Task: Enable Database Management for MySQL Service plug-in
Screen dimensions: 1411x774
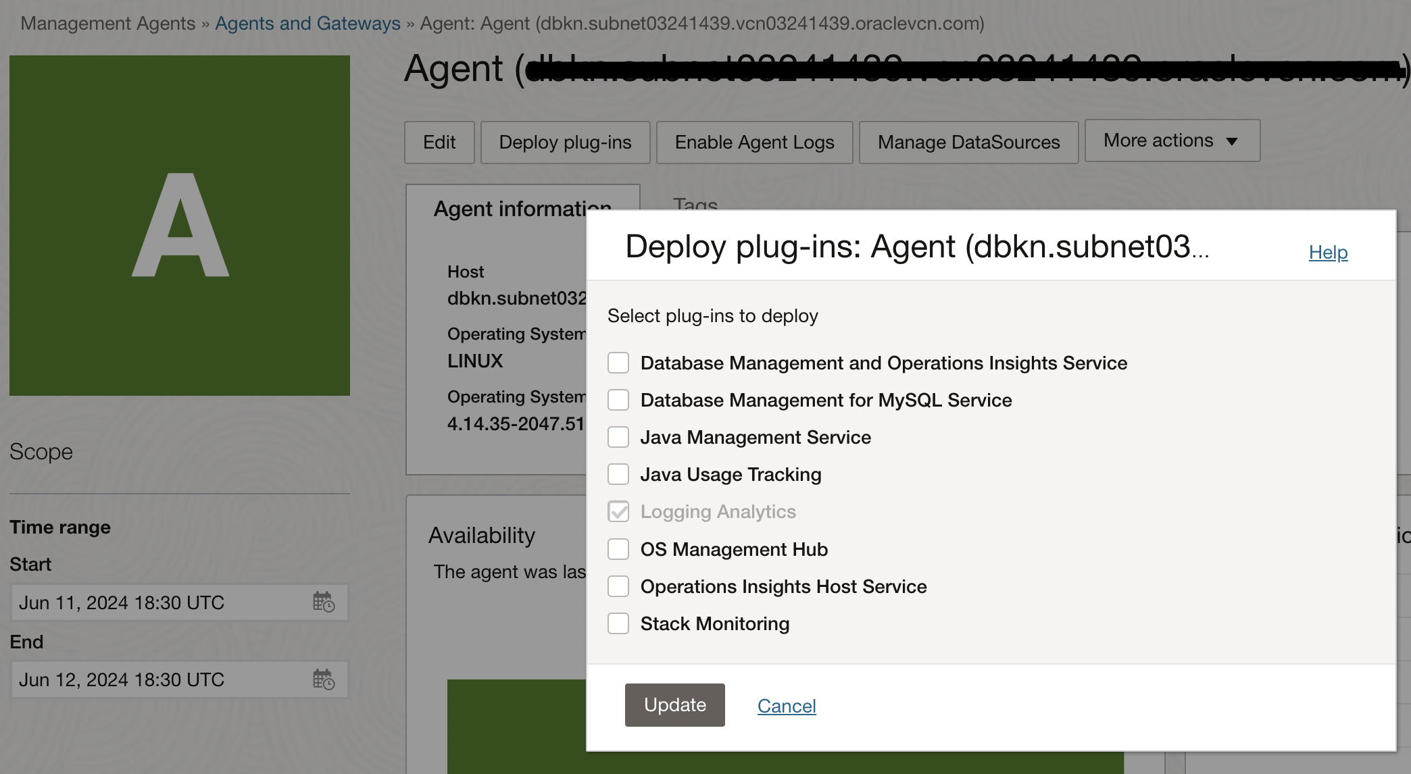Action: pyautogui.click(x=618, y=400)
